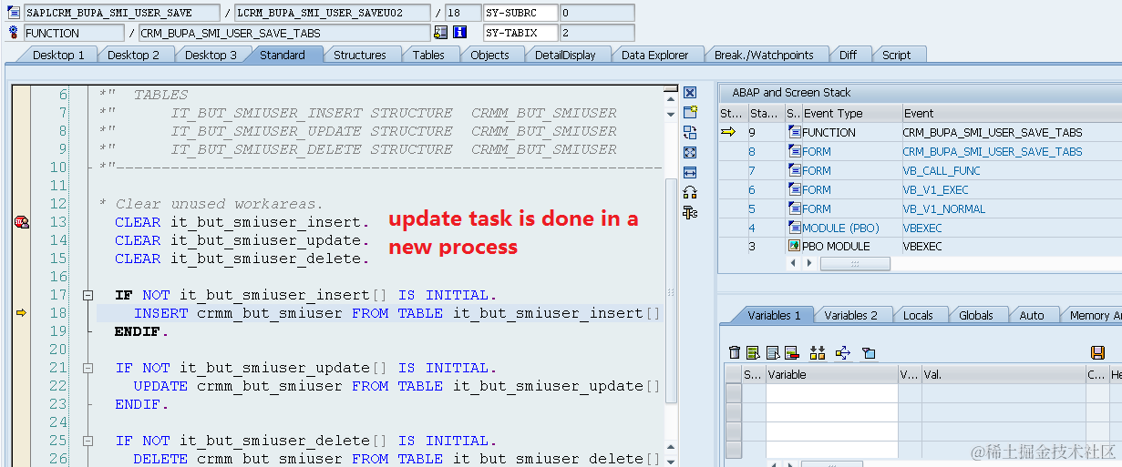Screen dimensions: 1122x467
Task: Collapse the IF block at line 21
Action: [x=87, y=368]
